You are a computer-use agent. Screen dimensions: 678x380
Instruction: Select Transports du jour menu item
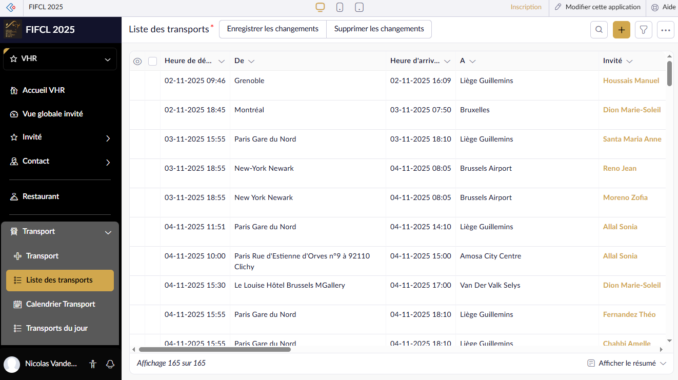click(x=56, y=328)
